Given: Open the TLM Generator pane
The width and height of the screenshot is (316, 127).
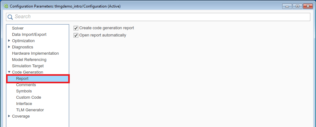Looking at the screenshot, I should (x=30, y=110).
